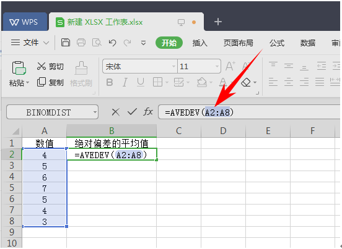The width and height of the screenshot is (342, 249).
Task: Click the save icon in quick toolbar
Action: click(x=66, y=43)
